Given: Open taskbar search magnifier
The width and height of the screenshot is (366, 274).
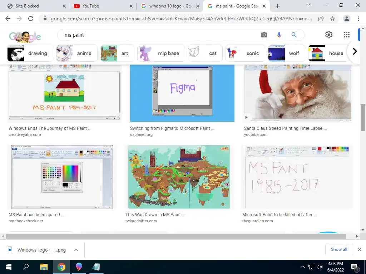Looking at the screenshot, I should pyautogui.click(x=26, y=267).
